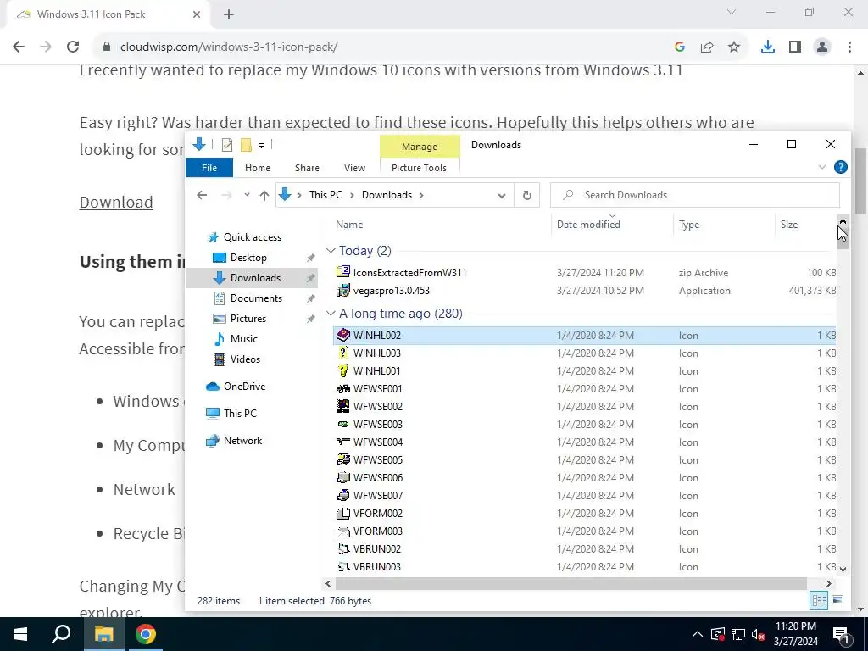This screenshot has width=868, height=651.
Task: Click the muted volume icon in the system tray
Action: point(759,634)
